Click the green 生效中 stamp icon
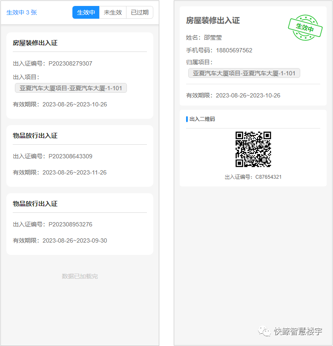 (304, 28)
